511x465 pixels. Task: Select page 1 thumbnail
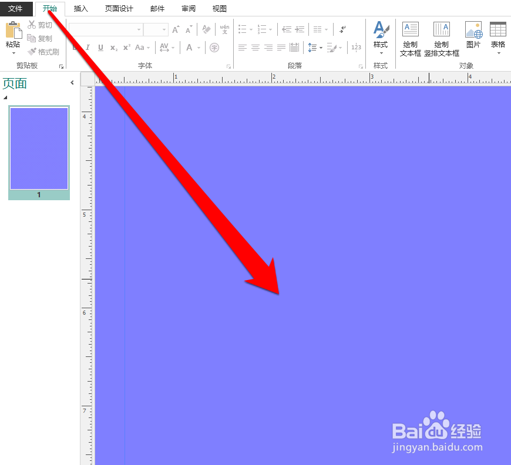pyautogui.click(x=39, y=152)
